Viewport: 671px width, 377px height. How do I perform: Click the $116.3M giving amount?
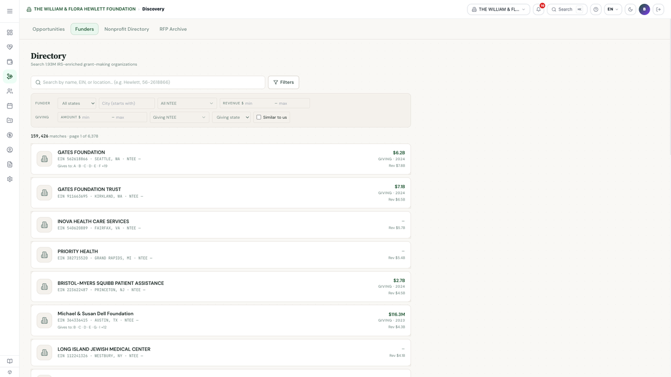(x=396, y=314)
